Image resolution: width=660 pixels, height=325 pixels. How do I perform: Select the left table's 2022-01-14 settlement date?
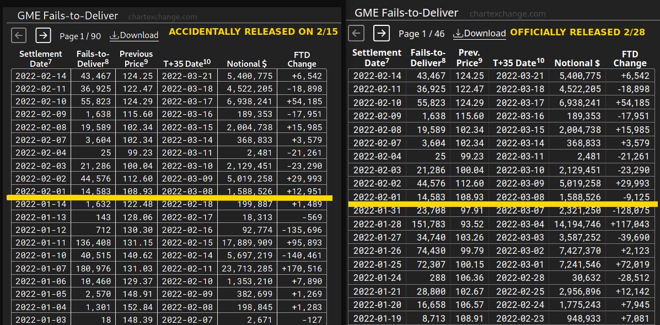(x=41, y=204)
